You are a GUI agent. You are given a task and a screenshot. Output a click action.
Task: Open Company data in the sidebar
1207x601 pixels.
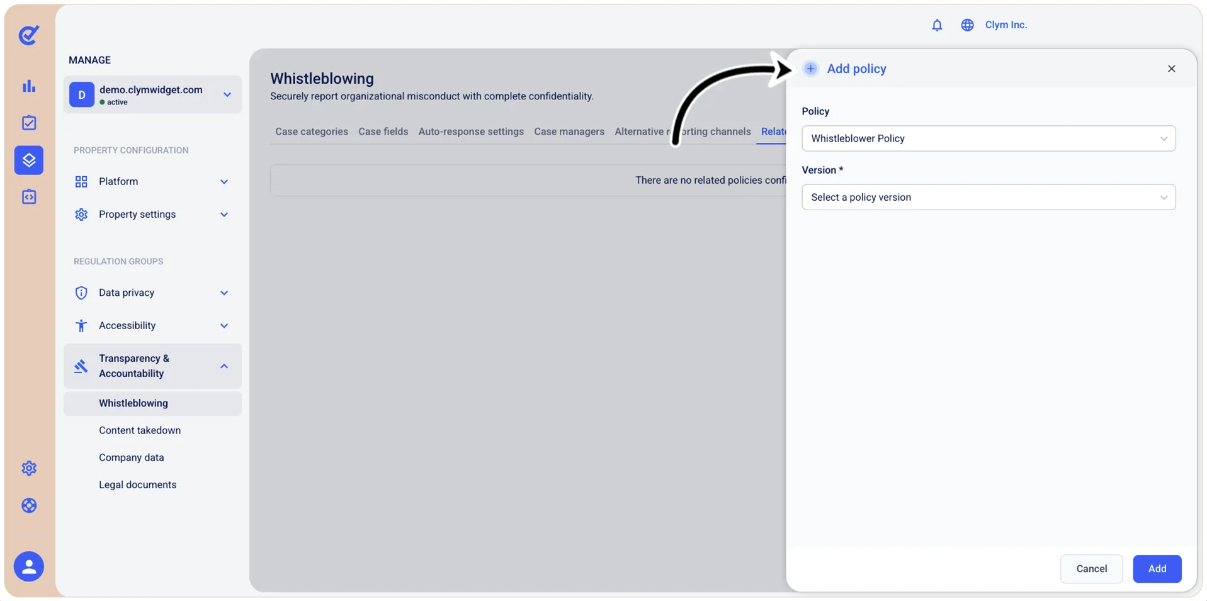click(132, 458)
